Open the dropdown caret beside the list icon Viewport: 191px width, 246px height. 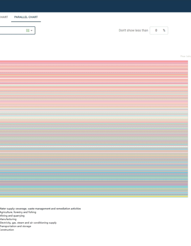tap(32, 31)
